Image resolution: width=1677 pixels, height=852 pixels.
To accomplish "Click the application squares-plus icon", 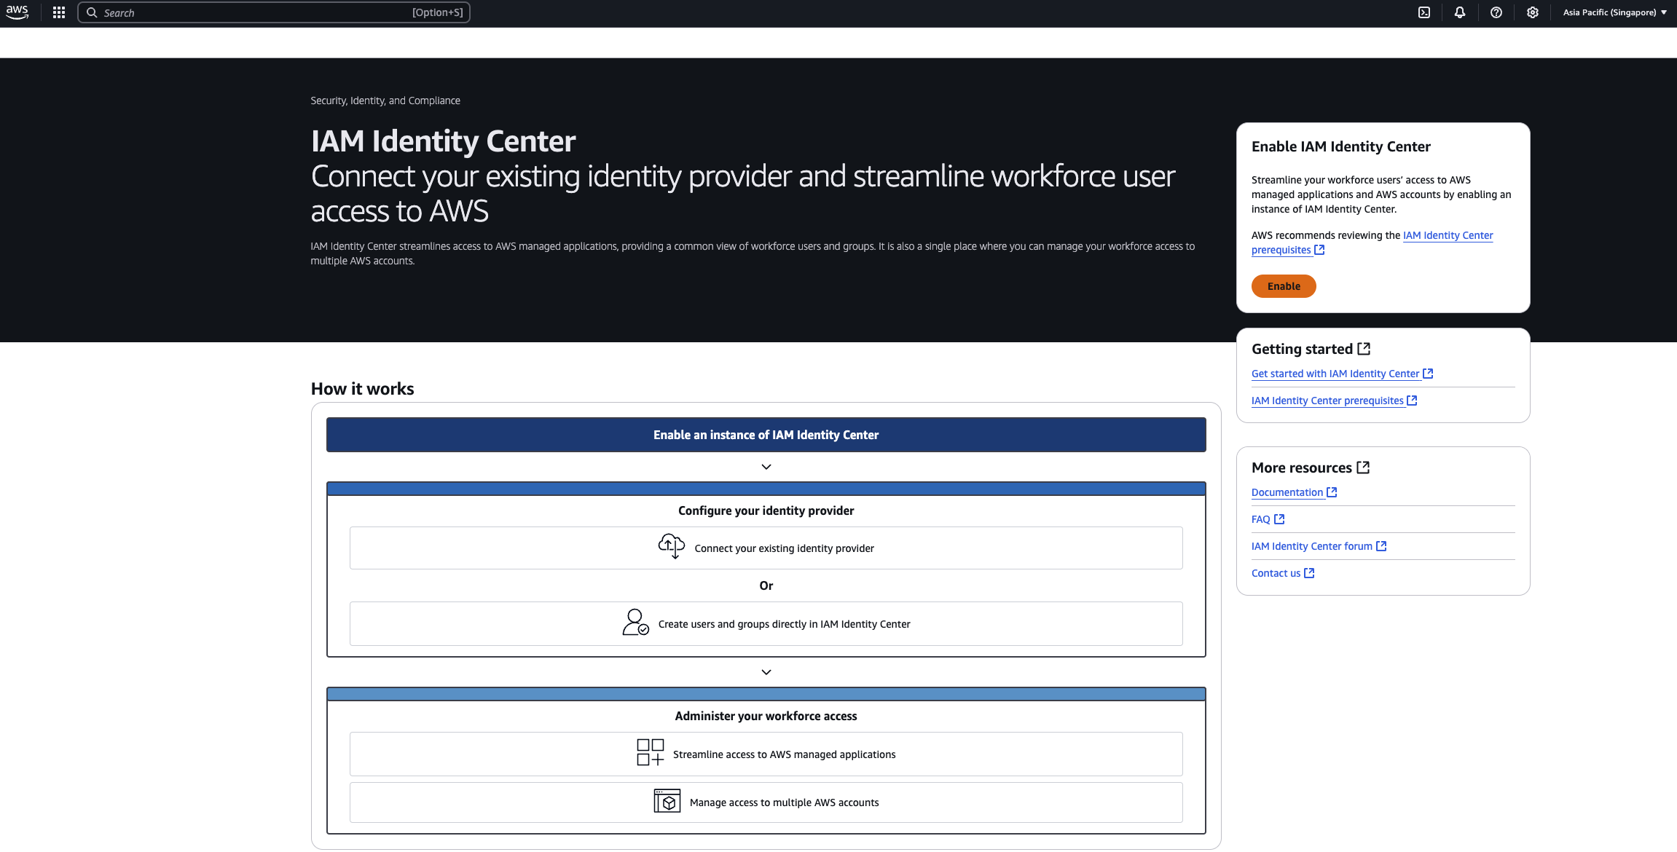I will (650, 752).
